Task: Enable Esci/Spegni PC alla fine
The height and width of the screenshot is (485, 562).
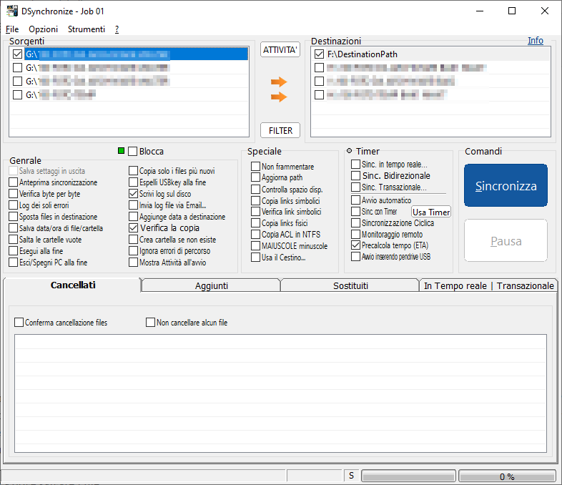Action: click(x=14, y=263)
